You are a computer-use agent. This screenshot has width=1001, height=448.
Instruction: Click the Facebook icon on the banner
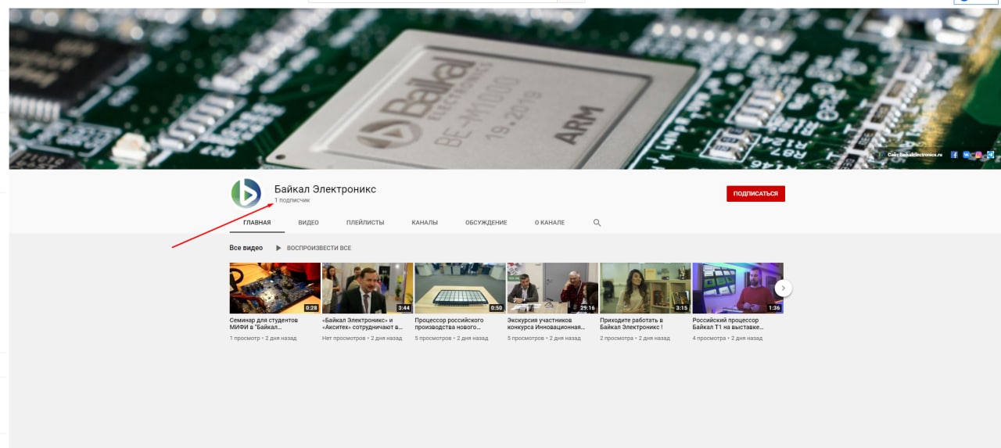(x=955, y=155)
